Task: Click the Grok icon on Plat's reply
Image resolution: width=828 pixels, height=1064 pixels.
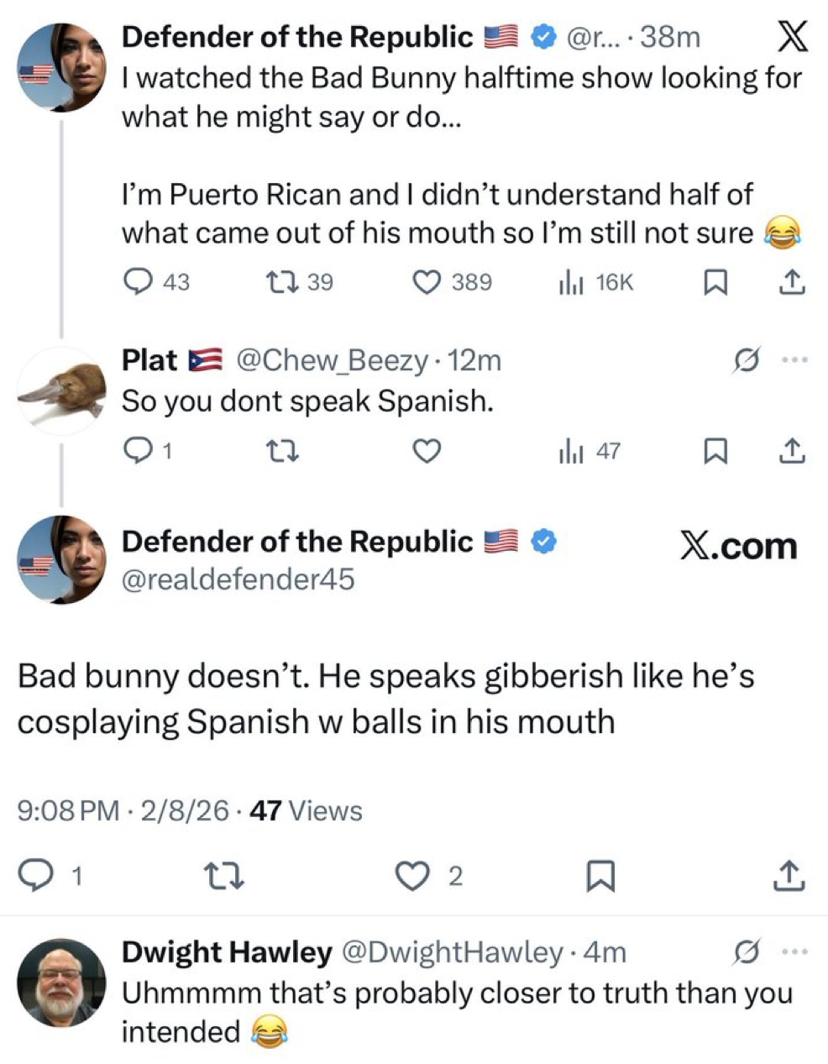Action: tap(746, 361)
